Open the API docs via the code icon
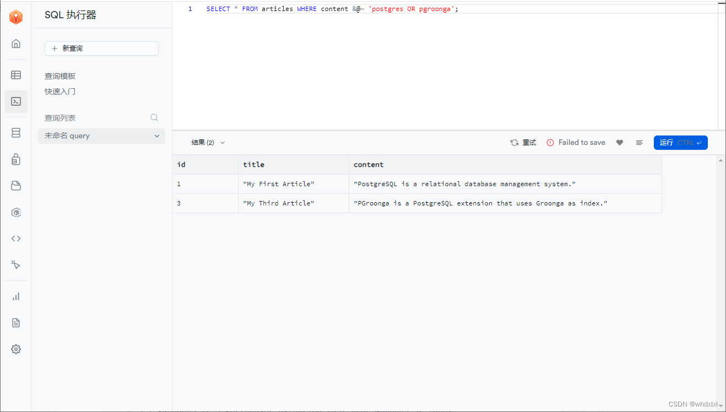Image resolution: width=726 pixels, height=412 pixels. (15, 238)
